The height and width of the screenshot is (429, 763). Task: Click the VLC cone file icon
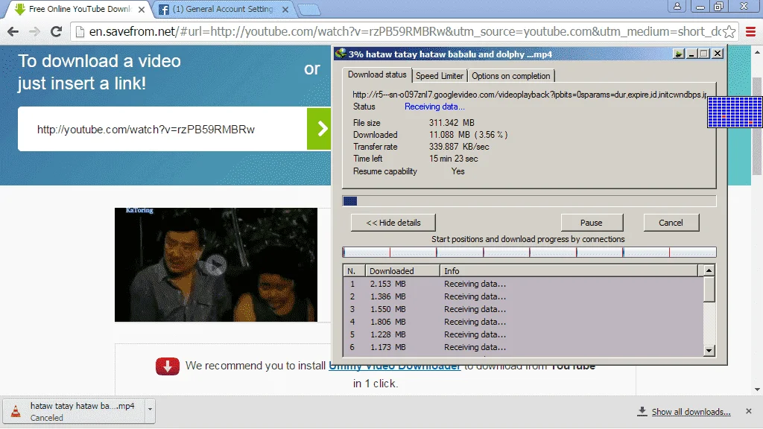pos(16,411)
